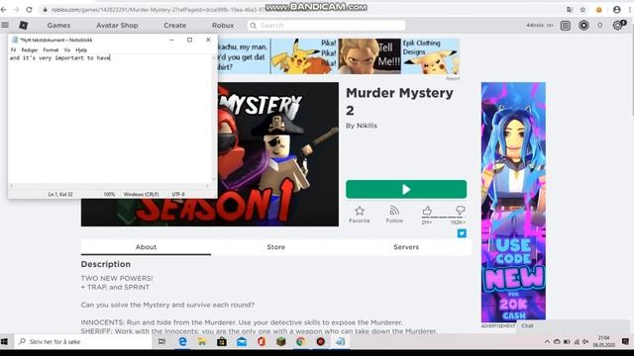Open the Roblox hamburger navigation menu
Screen dimensions: 634x356
coord(5,25)
